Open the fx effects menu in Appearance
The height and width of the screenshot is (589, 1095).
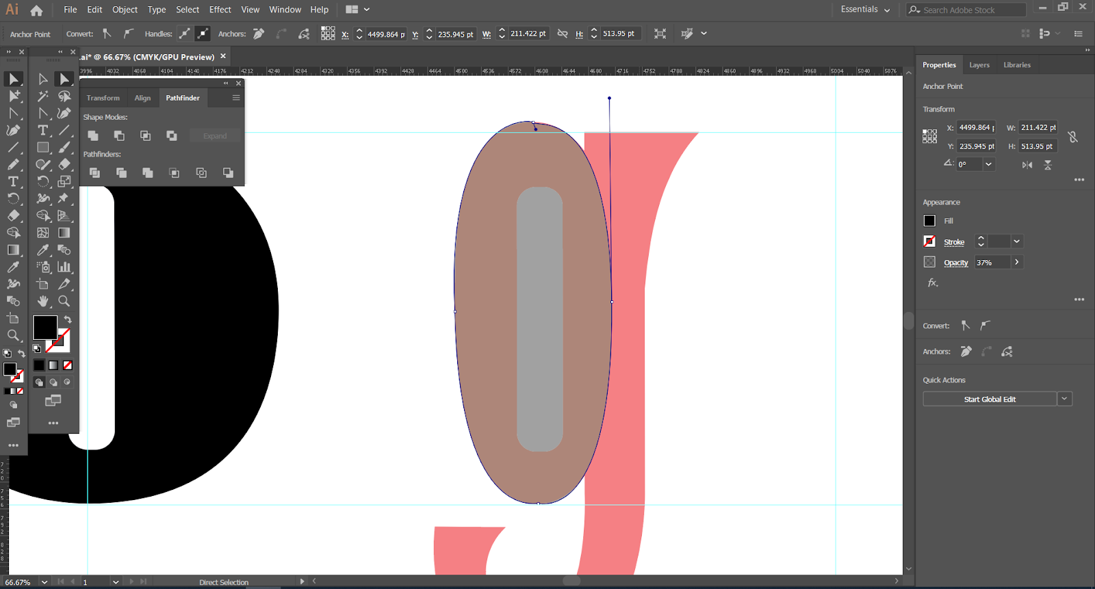[x=932, y=283]
